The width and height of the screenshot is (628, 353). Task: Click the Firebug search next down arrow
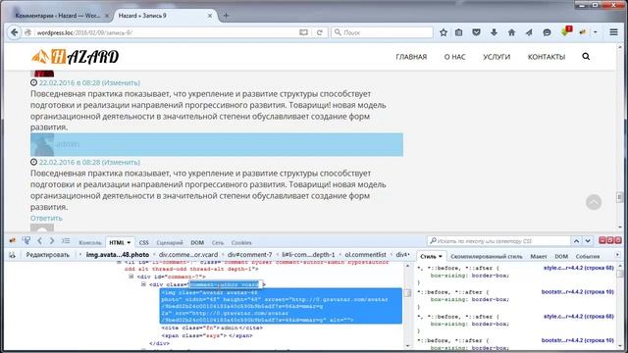coord(588,241)
